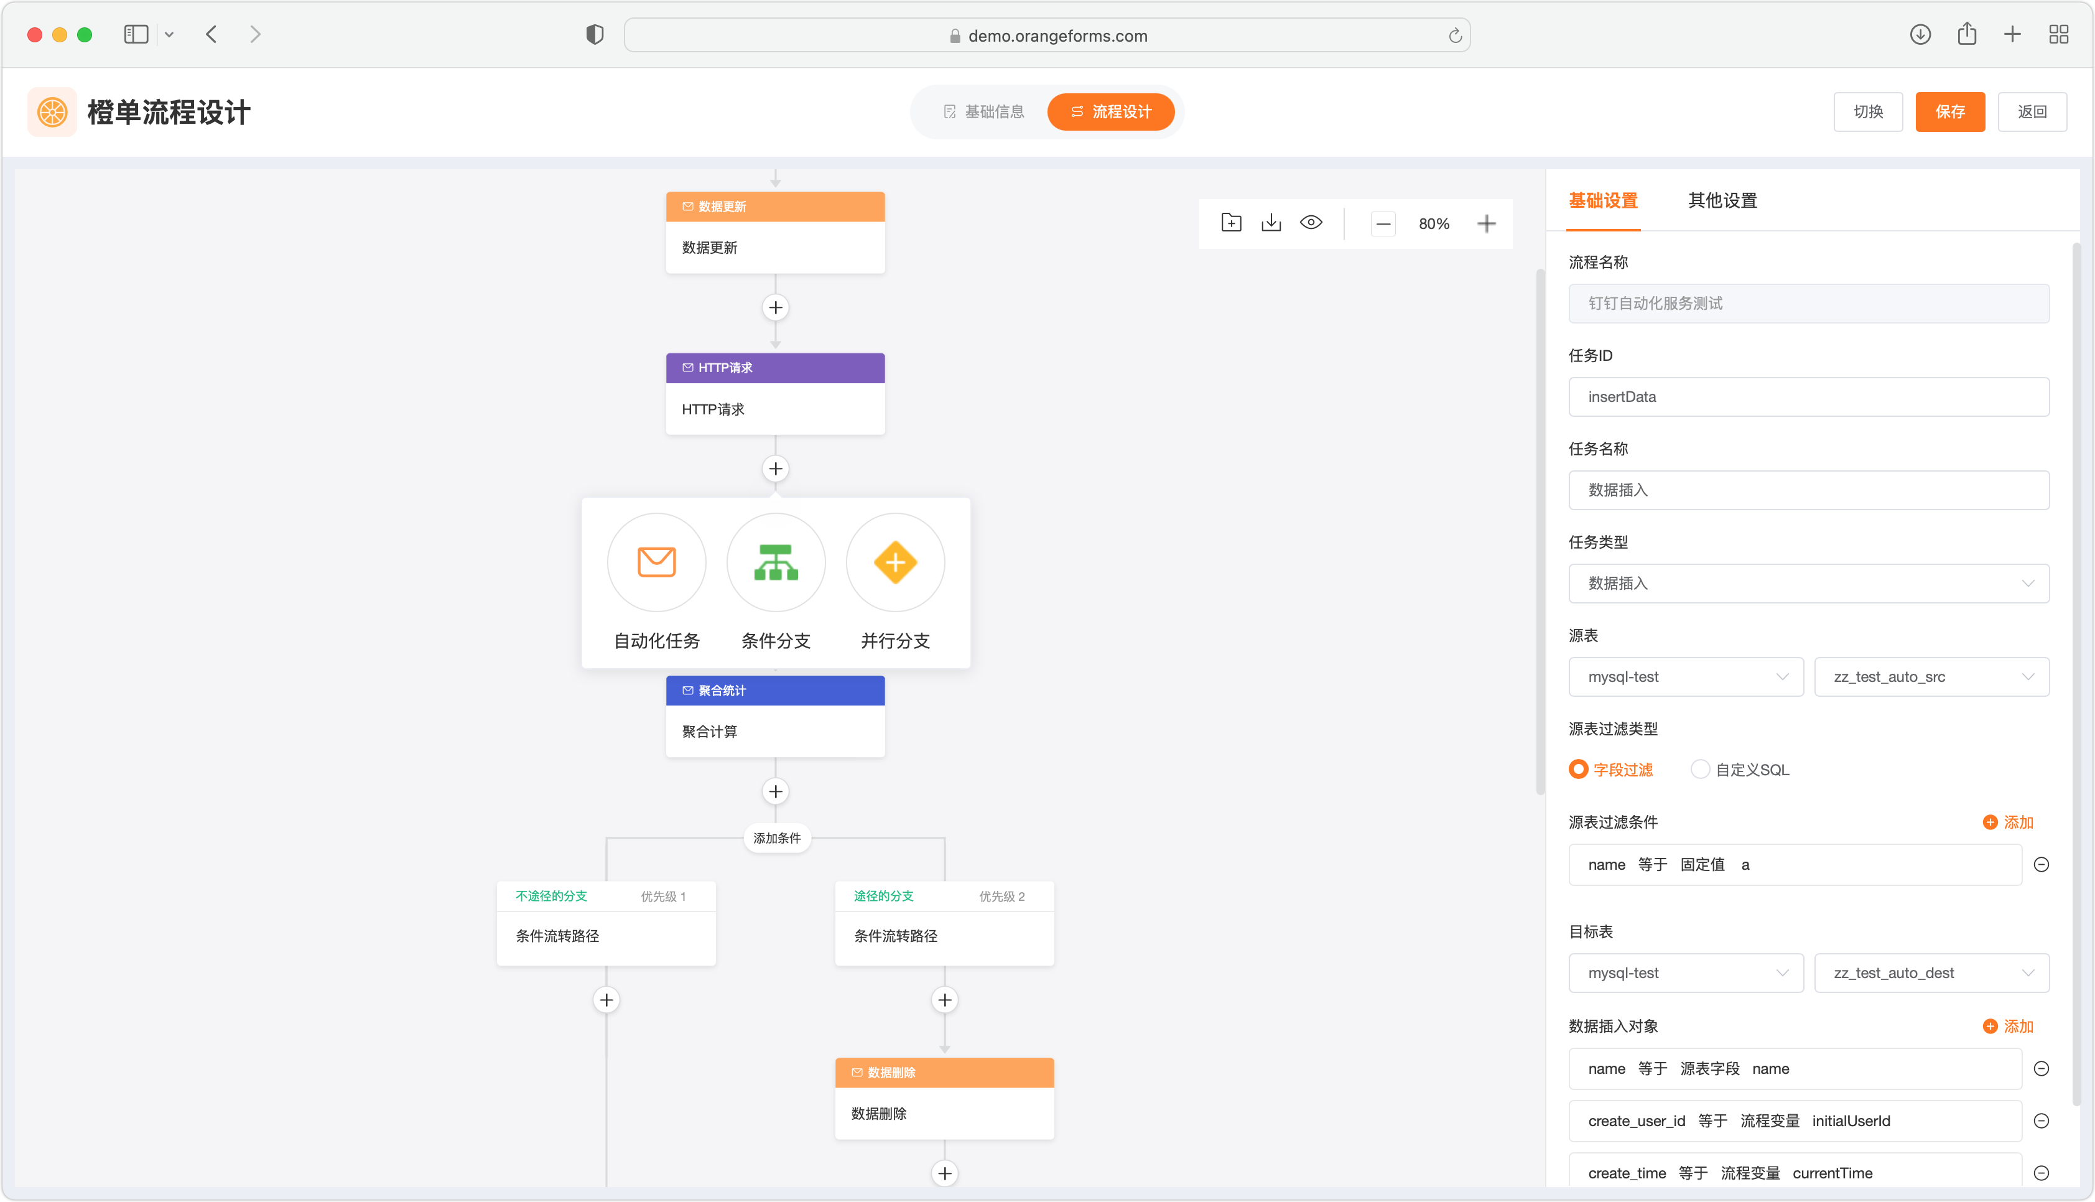Screen dimensions: 2095x1202
Task: Click 添加 link beside 源表过滤条件
Action: tap(2009, 822)
